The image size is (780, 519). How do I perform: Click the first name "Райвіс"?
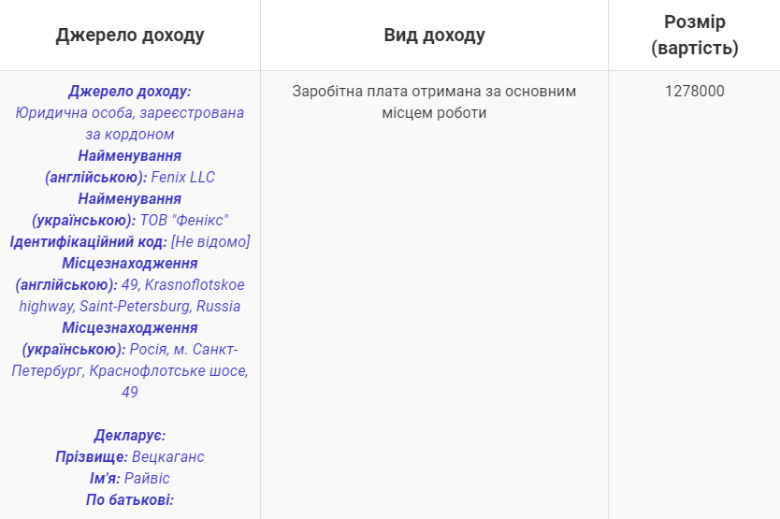coord(147,479)
